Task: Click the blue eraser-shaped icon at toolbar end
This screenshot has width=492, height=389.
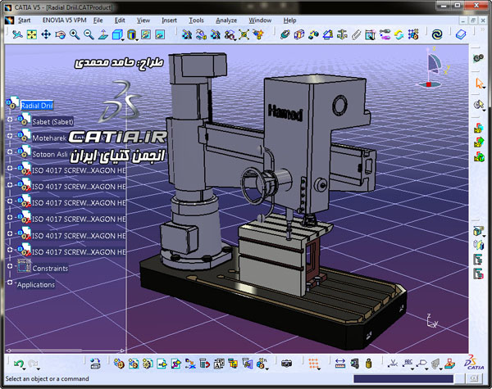Action: pyautogui.click(x=461, y=34)
